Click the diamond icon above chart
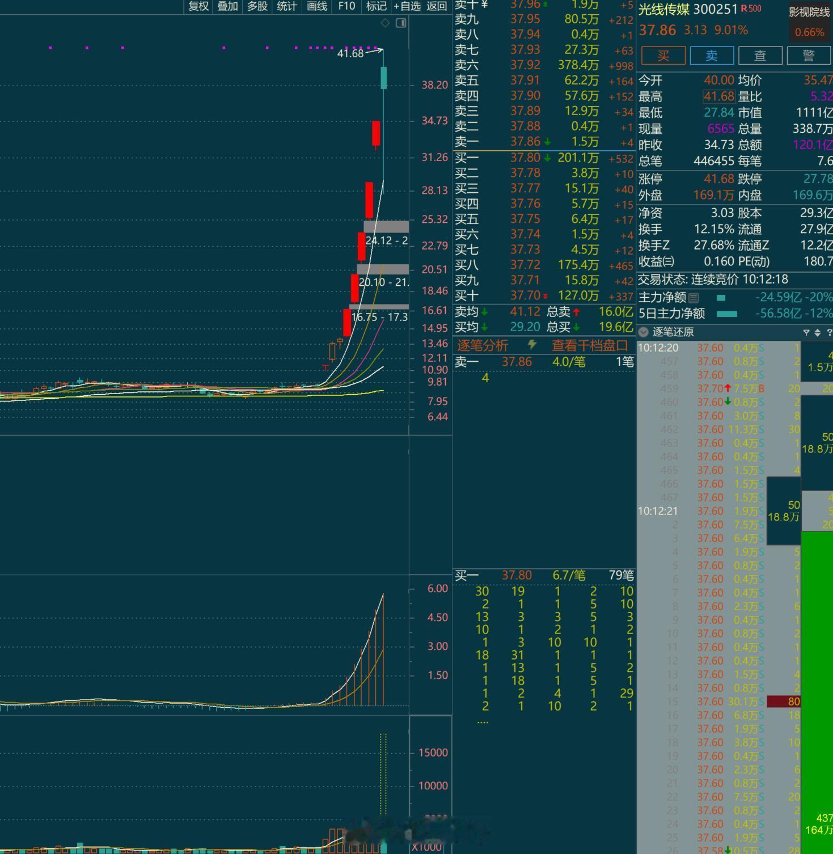The height and width of the screenshot is (854, 833). point(385,23)
